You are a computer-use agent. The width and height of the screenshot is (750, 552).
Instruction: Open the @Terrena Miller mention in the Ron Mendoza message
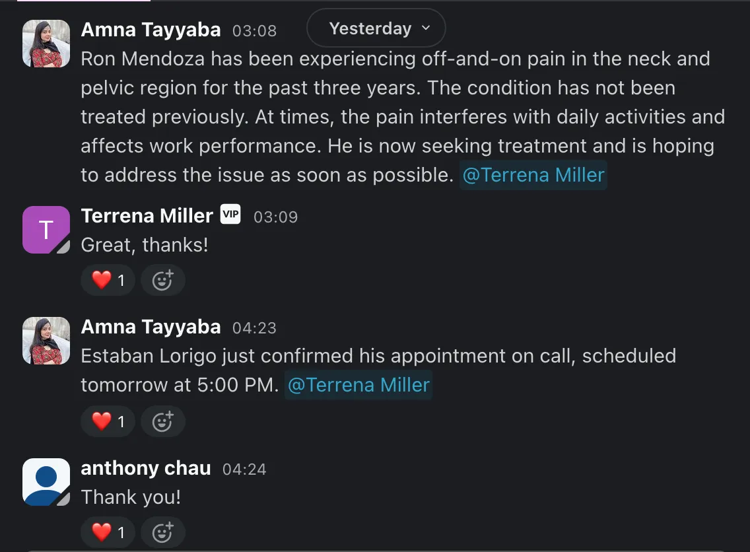click(x=533, y=175)
